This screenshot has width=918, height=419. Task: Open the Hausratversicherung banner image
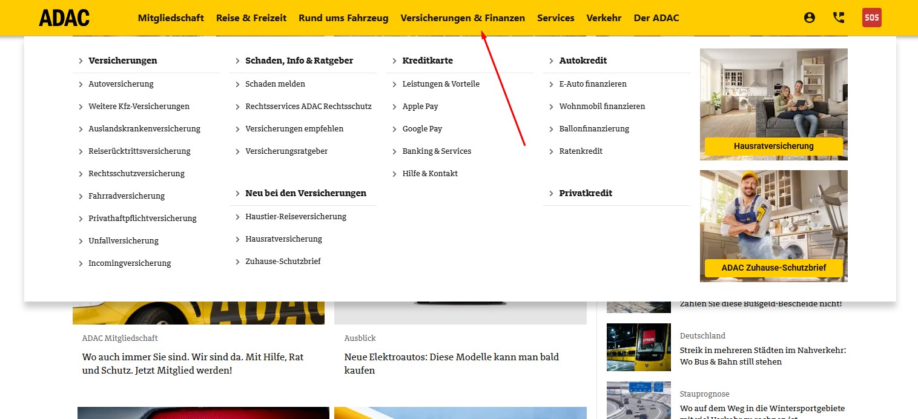(773, 104)
